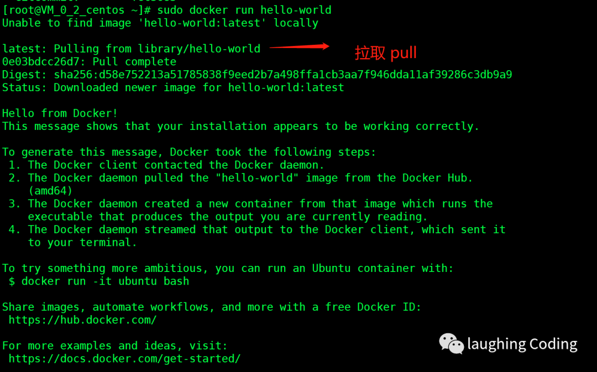Click the "Unable to find image" message
The width and height of the screenshot is (597, 372).
point(160,23)
